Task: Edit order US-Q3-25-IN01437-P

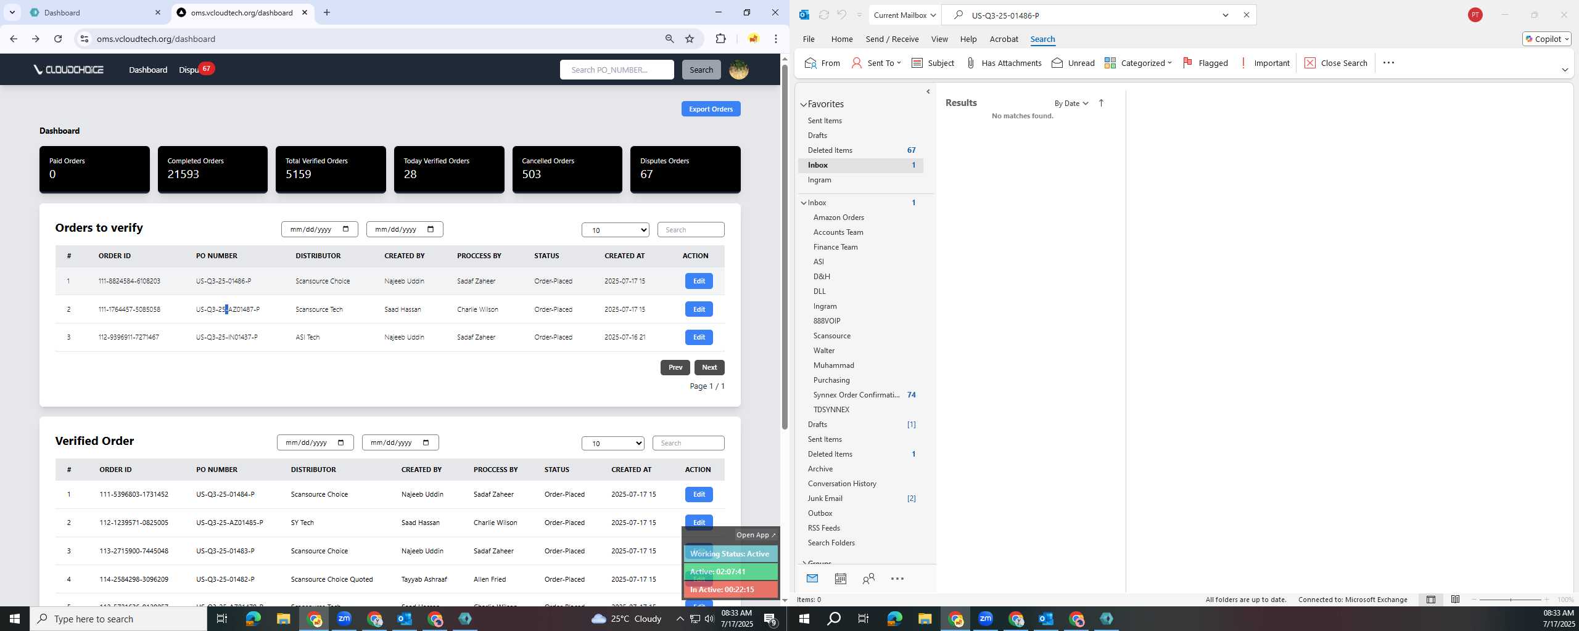Action: pyautogui.click(x=699, y=337)
